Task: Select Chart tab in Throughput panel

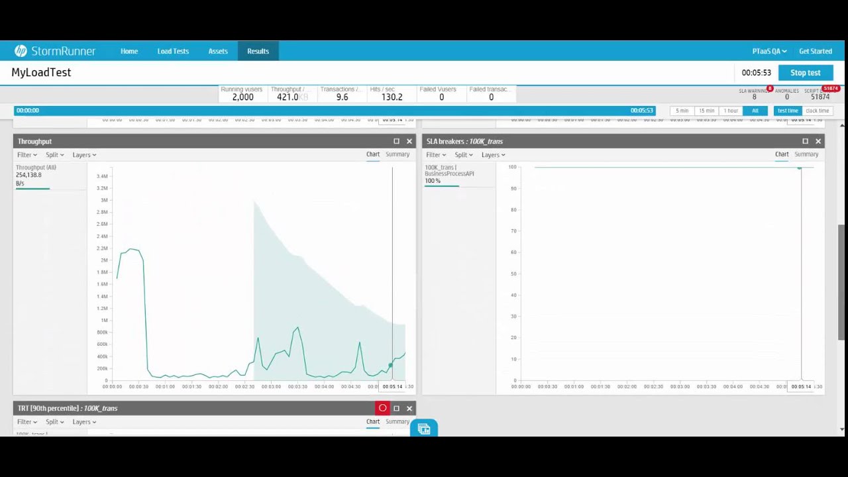Action: [x=373, y=154]
